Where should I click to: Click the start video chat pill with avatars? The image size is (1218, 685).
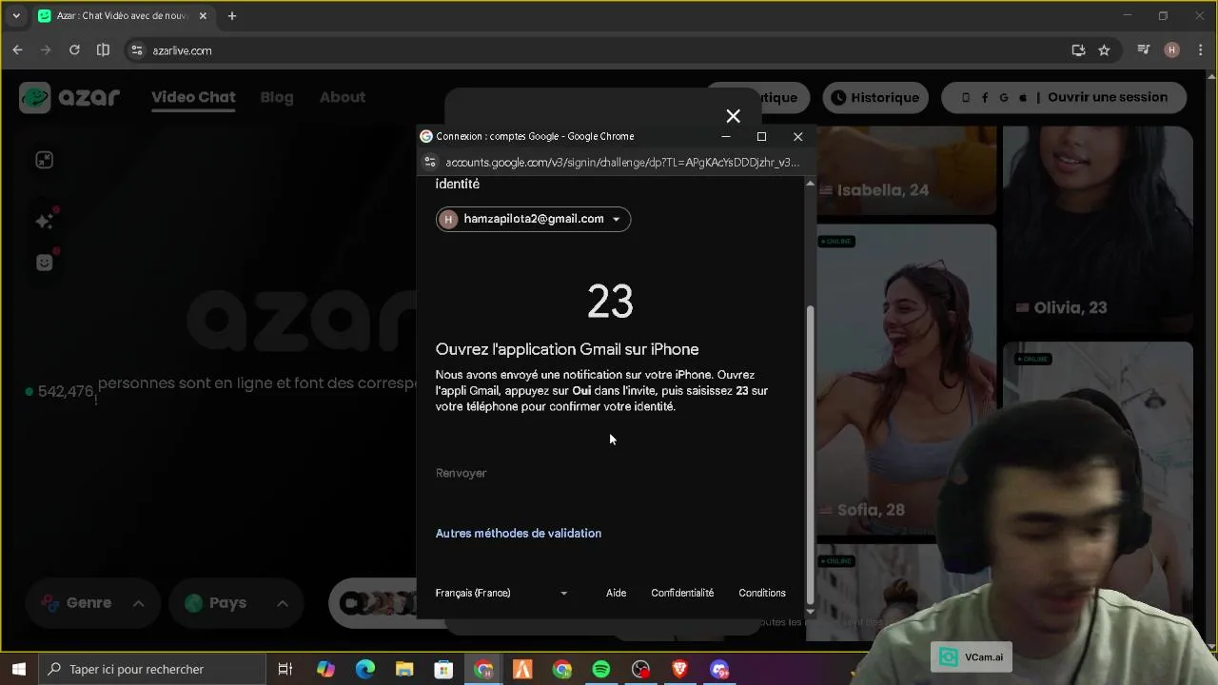click(373, 603)
